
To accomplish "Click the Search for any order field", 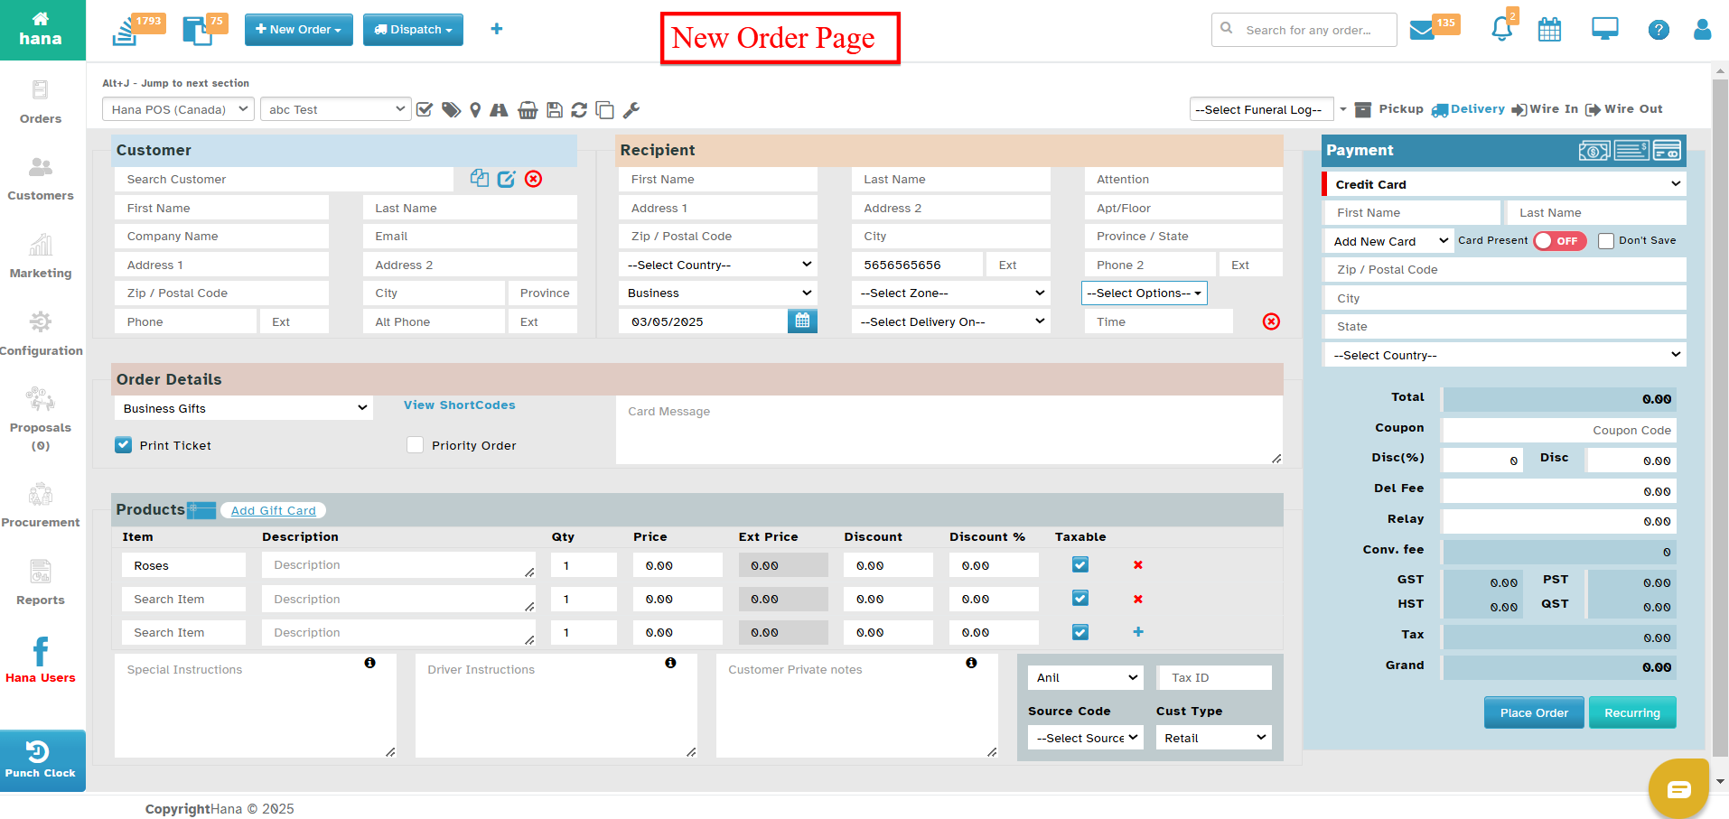I will click(1304, 30).
